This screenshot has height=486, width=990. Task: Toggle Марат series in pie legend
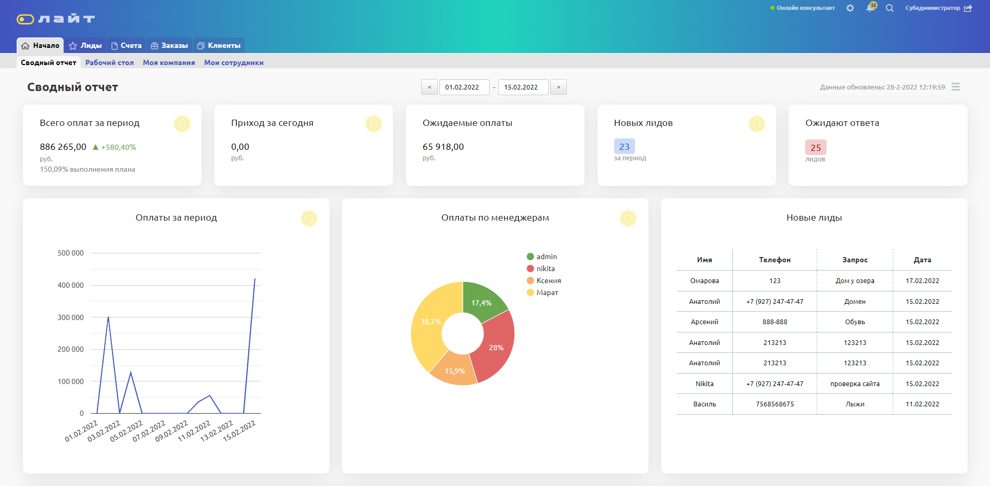pyautogui.click(x=542, y=292)
